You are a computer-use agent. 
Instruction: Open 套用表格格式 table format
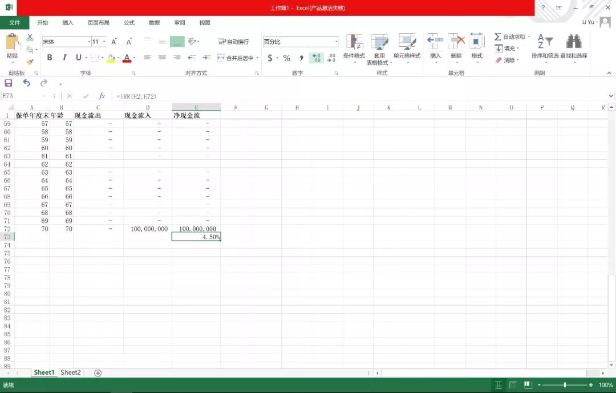click(379, 49)
